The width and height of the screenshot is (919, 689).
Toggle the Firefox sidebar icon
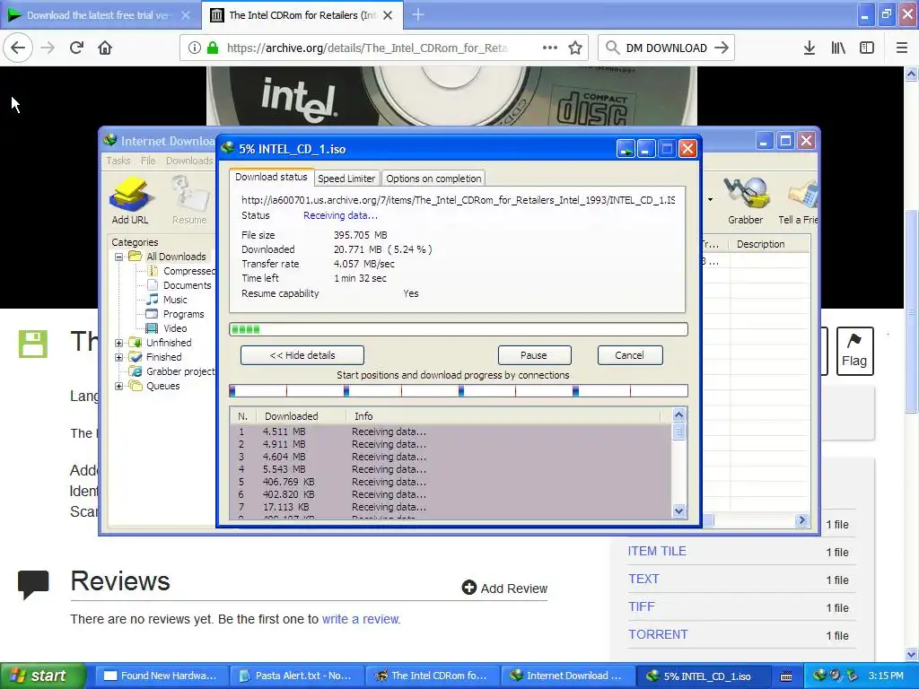[867, 48]
